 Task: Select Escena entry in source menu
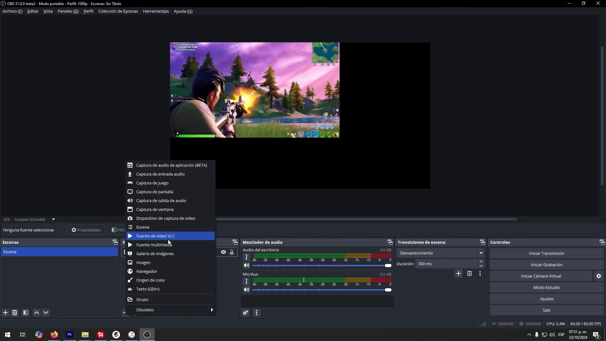[170, 227]
